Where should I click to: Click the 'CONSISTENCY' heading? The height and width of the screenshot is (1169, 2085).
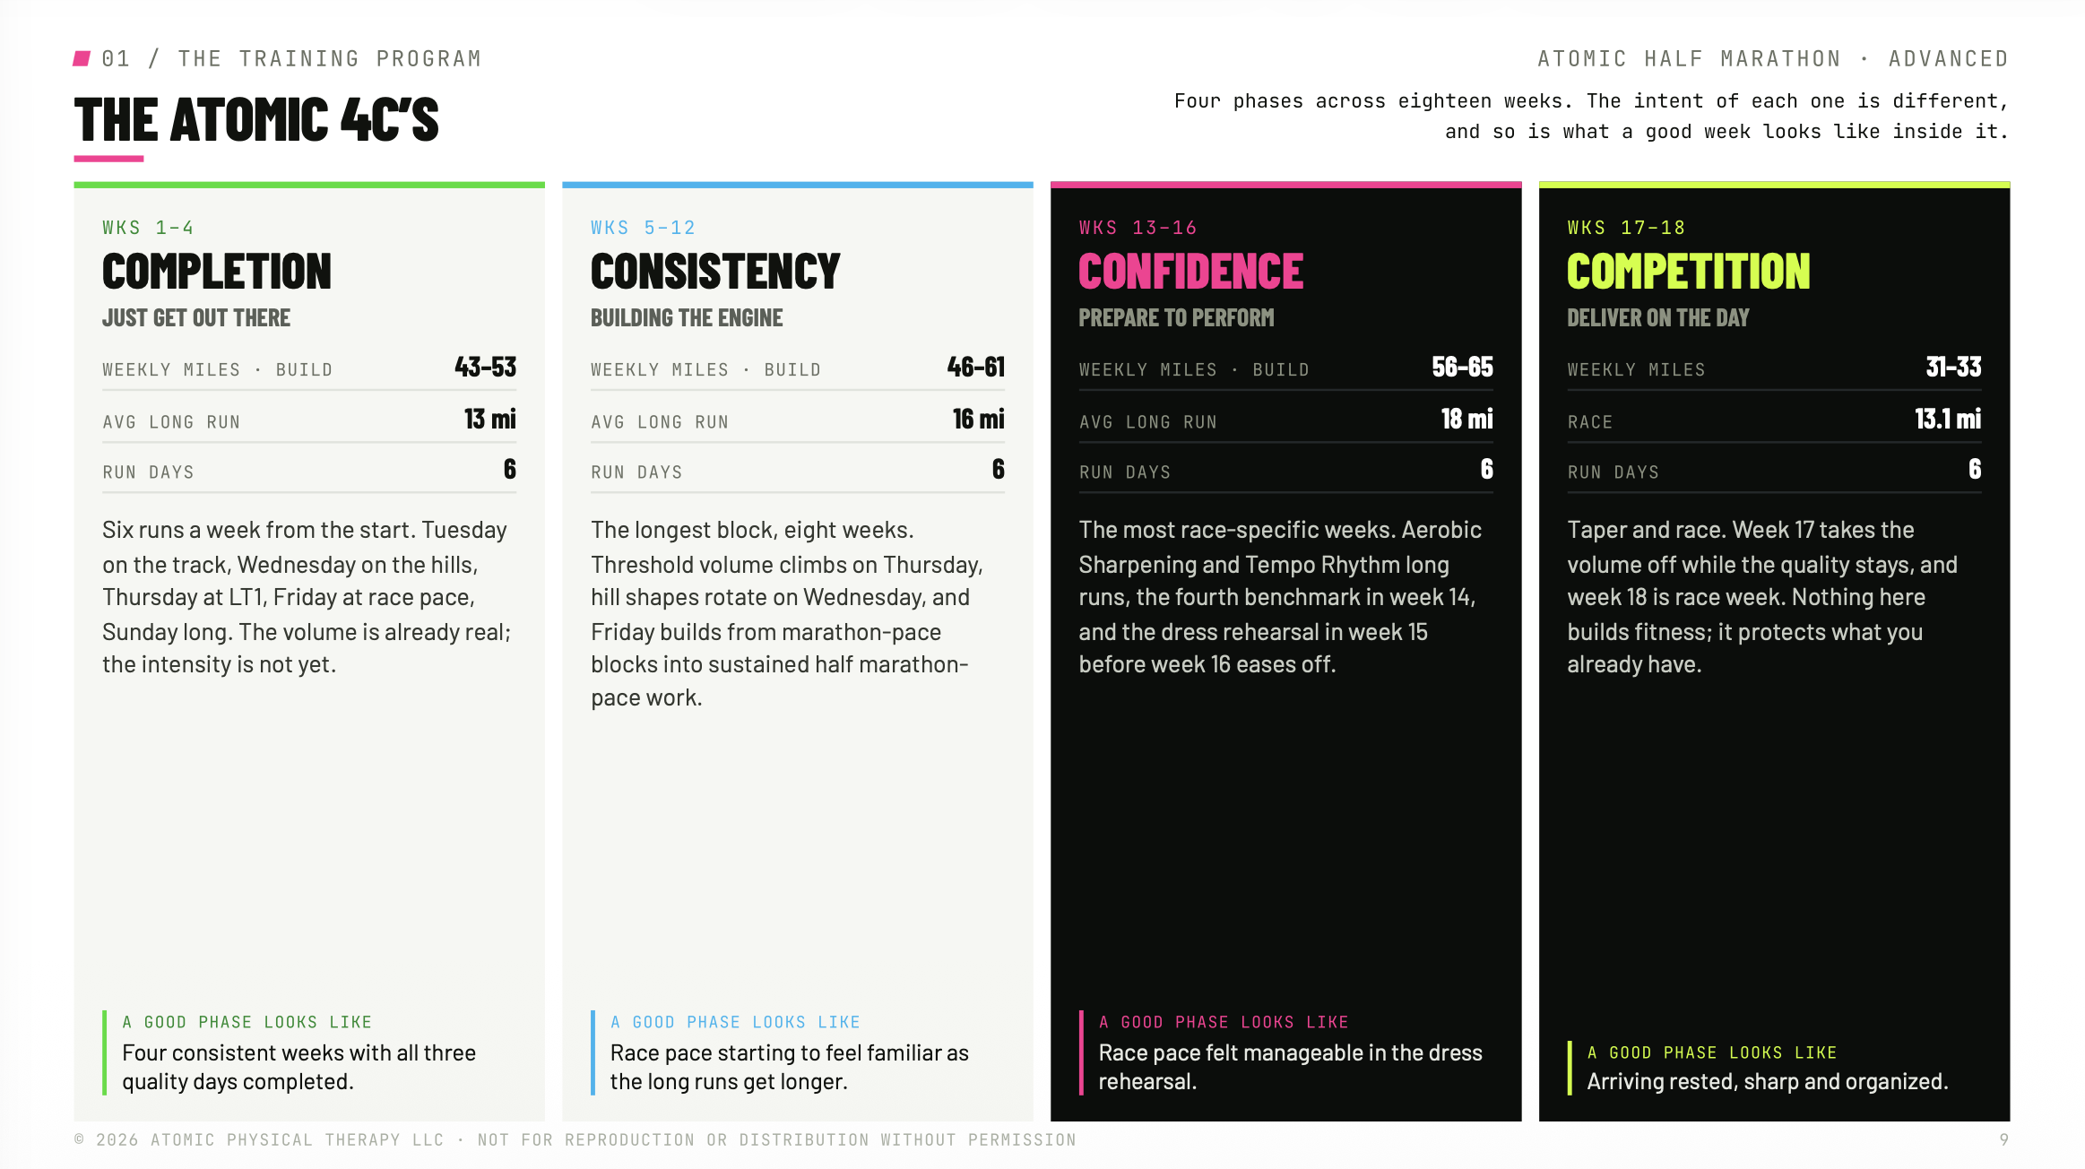[x=715, y=272]
